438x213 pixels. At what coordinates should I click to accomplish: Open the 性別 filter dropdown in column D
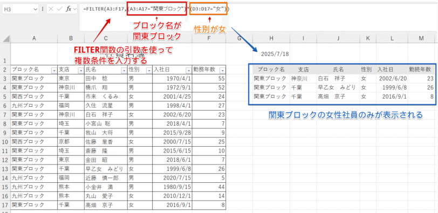click(149, 70)
